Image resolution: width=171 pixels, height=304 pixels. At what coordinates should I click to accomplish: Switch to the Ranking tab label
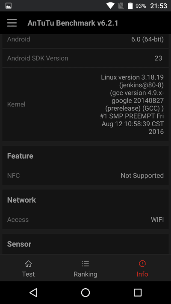(x=85, y=274)
